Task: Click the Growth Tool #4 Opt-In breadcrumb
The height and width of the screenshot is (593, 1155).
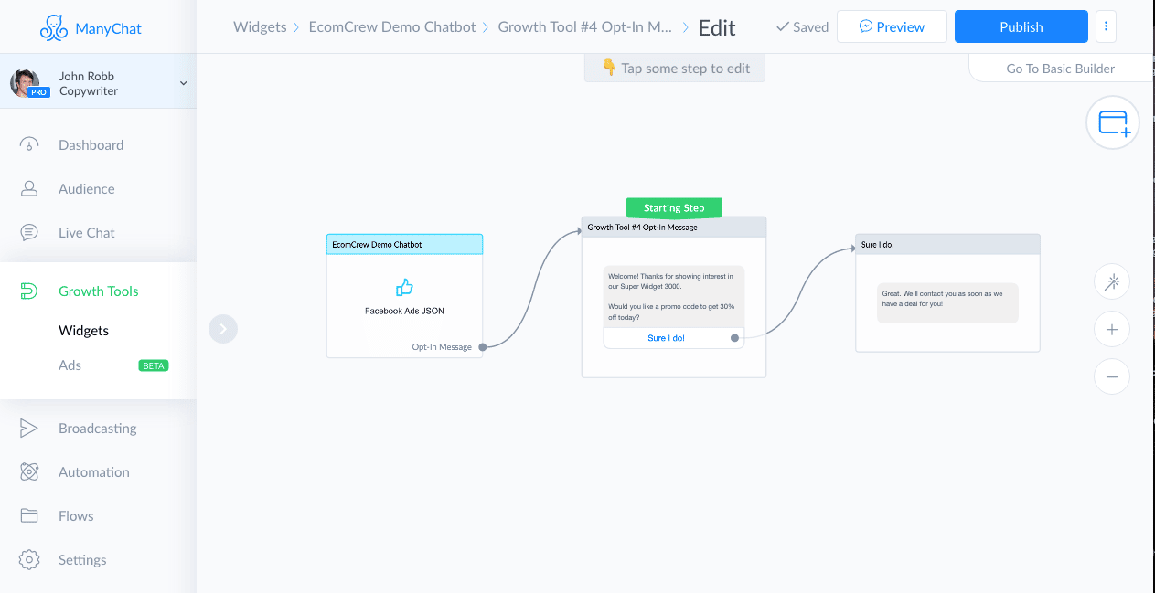Action: (x=585, y=26)
